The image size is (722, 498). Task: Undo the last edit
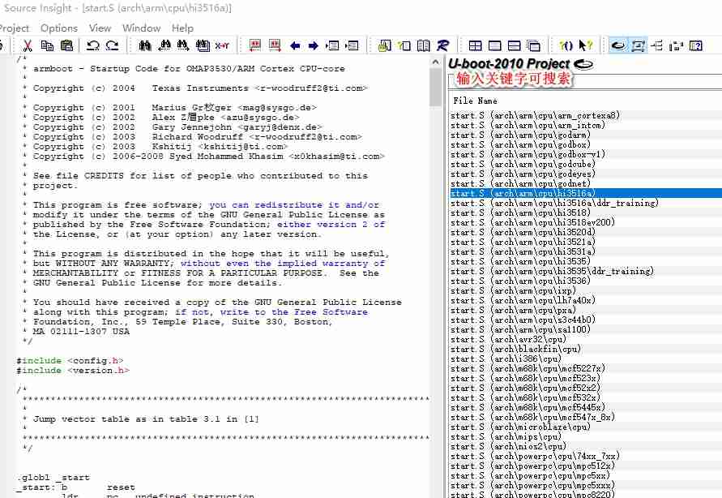click(x=93, y=45)
